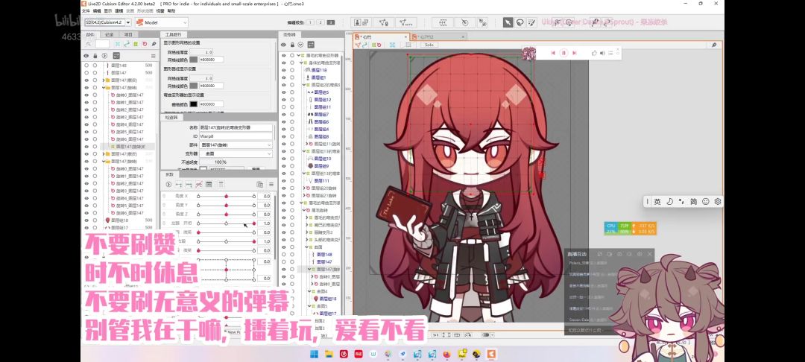Click the lock icon in deformer panel header
The image size is (805, 362).
coord(292,45)
